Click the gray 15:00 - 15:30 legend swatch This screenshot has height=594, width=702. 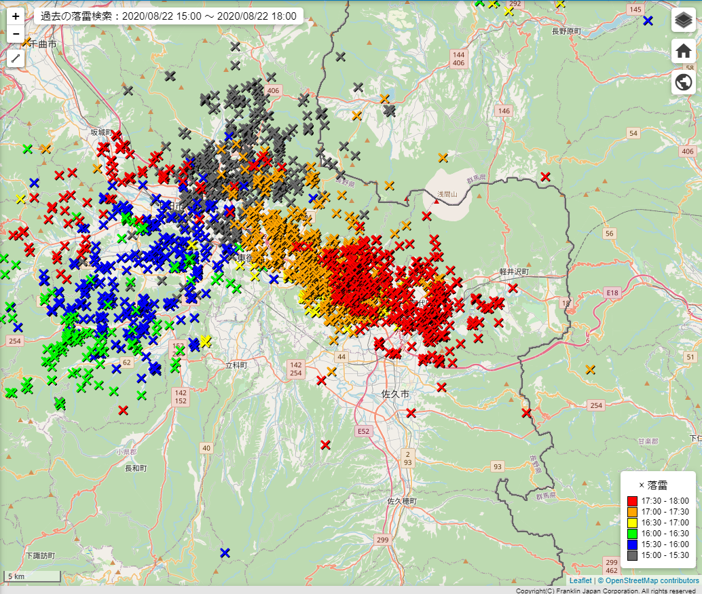click(632, 555)
